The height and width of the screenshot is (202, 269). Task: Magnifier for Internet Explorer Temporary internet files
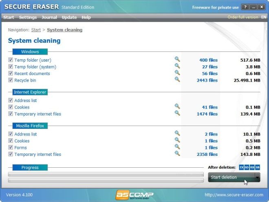(x=177, y=113)
